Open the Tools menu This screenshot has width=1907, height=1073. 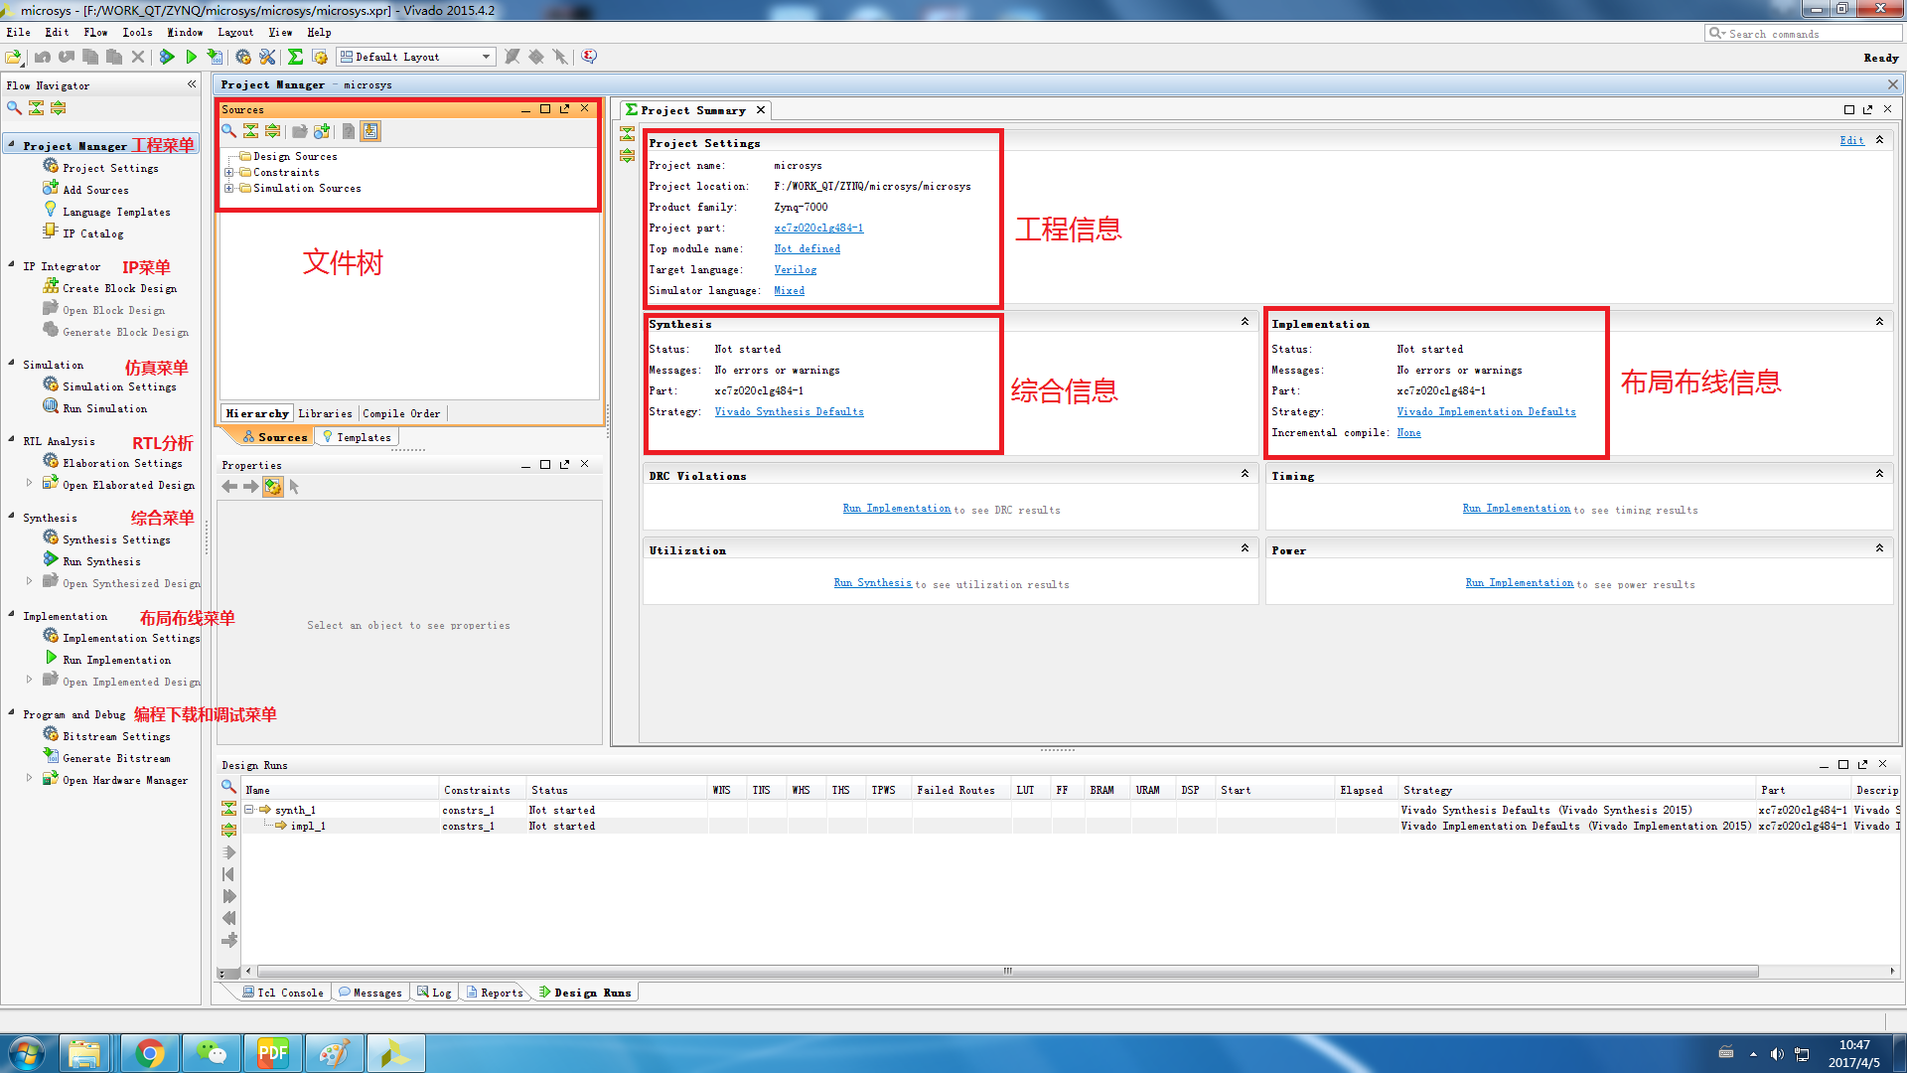tap(137, 32)
